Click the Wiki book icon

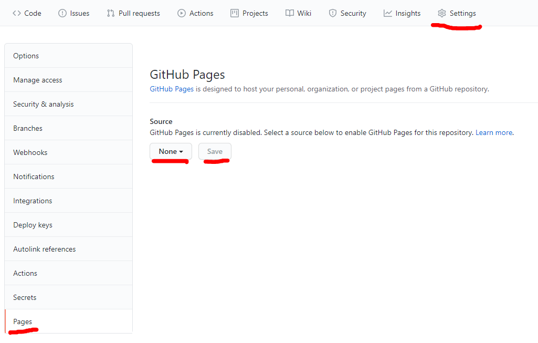click(290, 13)
